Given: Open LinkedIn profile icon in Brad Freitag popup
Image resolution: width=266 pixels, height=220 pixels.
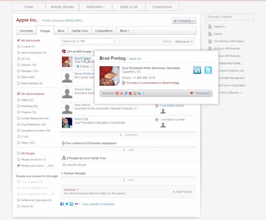Looking at the screenshot, I should point(197,70).
